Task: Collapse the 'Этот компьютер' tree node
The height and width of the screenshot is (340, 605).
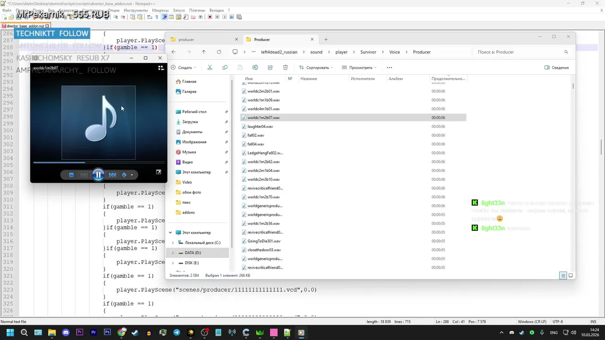Action: click(170, 233)
